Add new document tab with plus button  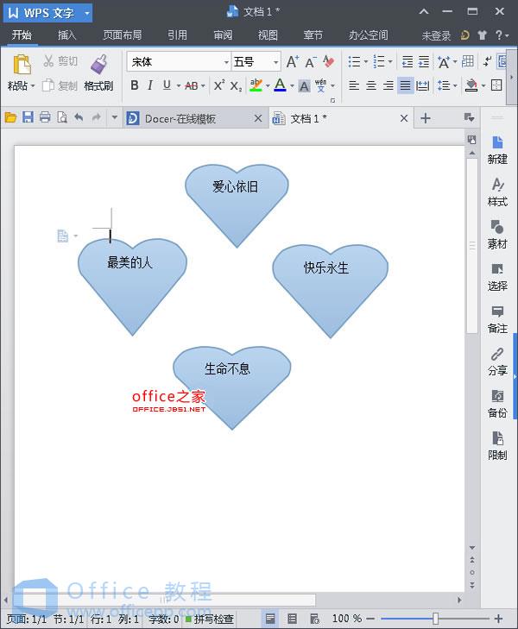pos(426,118)
